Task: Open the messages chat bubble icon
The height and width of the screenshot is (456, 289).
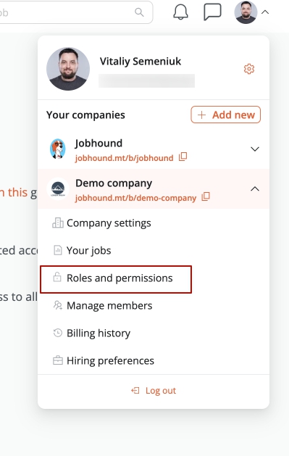Action: 213,12
